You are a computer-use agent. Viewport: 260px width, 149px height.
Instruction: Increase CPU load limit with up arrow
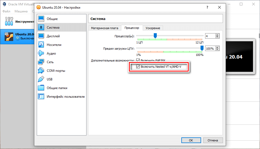click(x=217, y=47)
